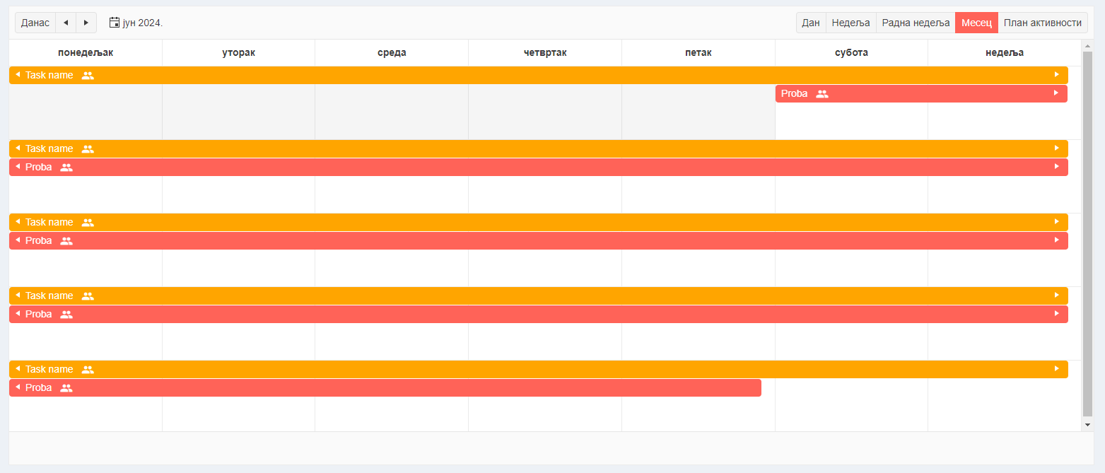Open План активности view
1105x473 pixels.
1042,23
